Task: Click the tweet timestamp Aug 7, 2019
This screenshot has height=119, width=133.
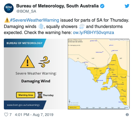Action: (34, 115)
